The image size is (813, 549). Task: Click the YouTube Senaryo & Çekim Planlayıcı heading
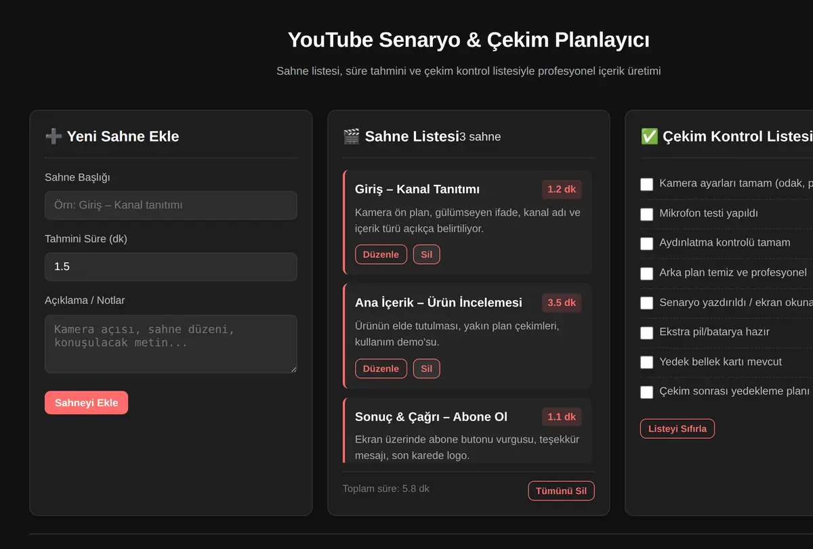point(469,39)
